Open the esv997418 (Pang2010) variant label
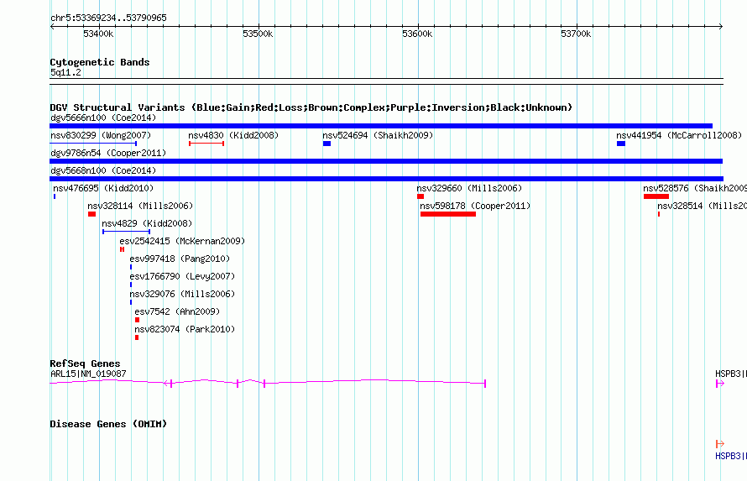This screenshot has height=481, width=747. point(180,259)
